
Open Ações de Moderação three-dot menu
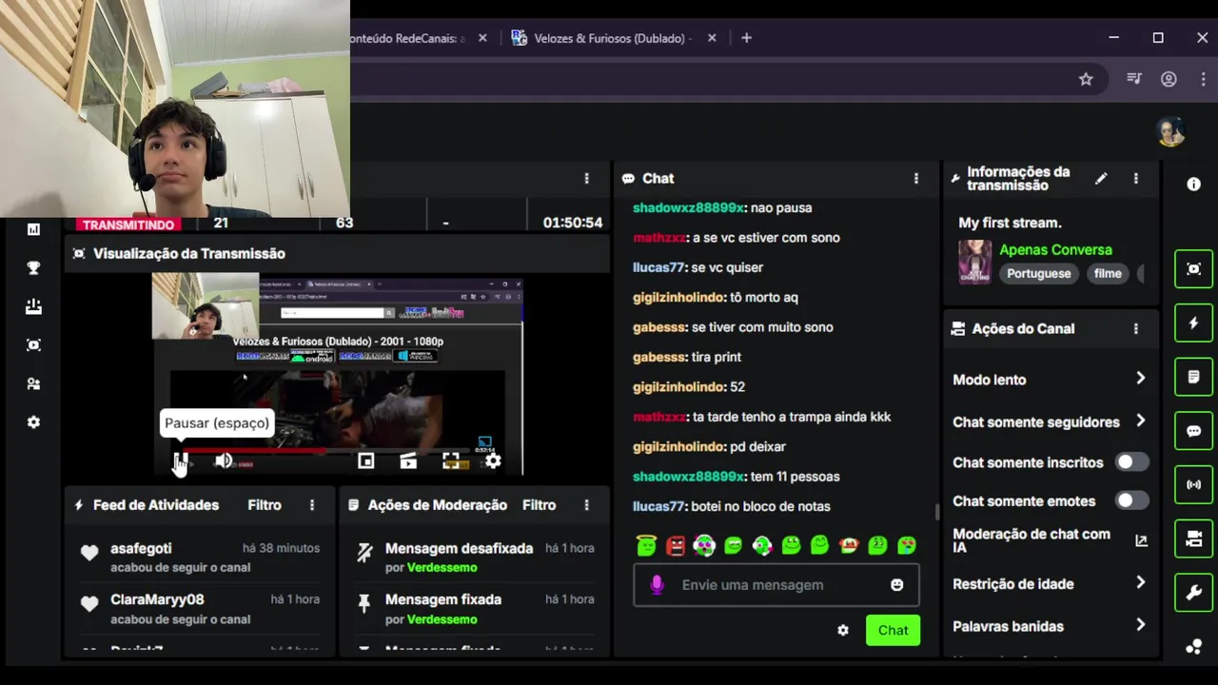point(586,505)
